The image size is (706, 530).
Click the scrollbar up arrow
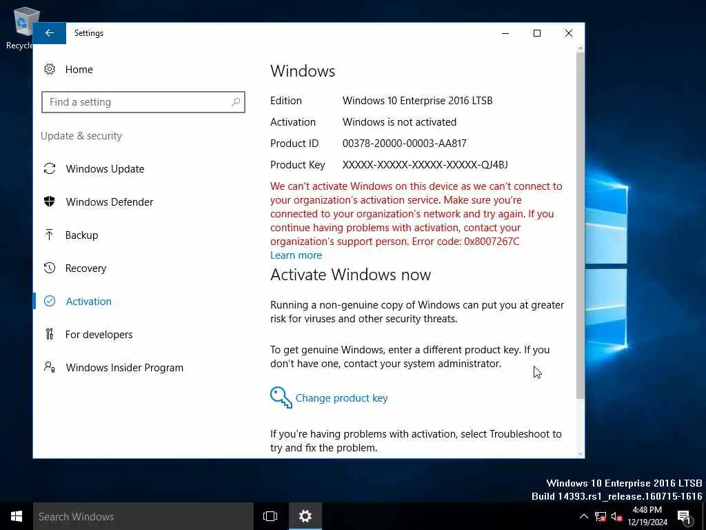[x=581, y=48]
